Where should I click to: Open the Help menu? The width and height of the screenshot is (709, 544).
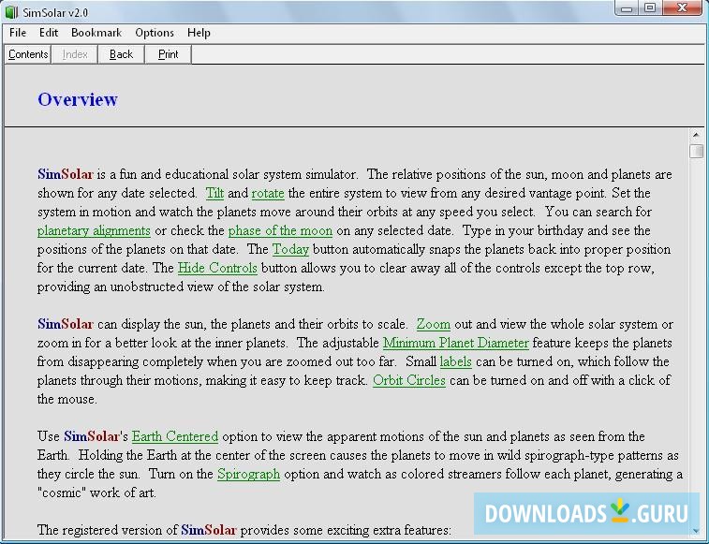coord(199,33)
